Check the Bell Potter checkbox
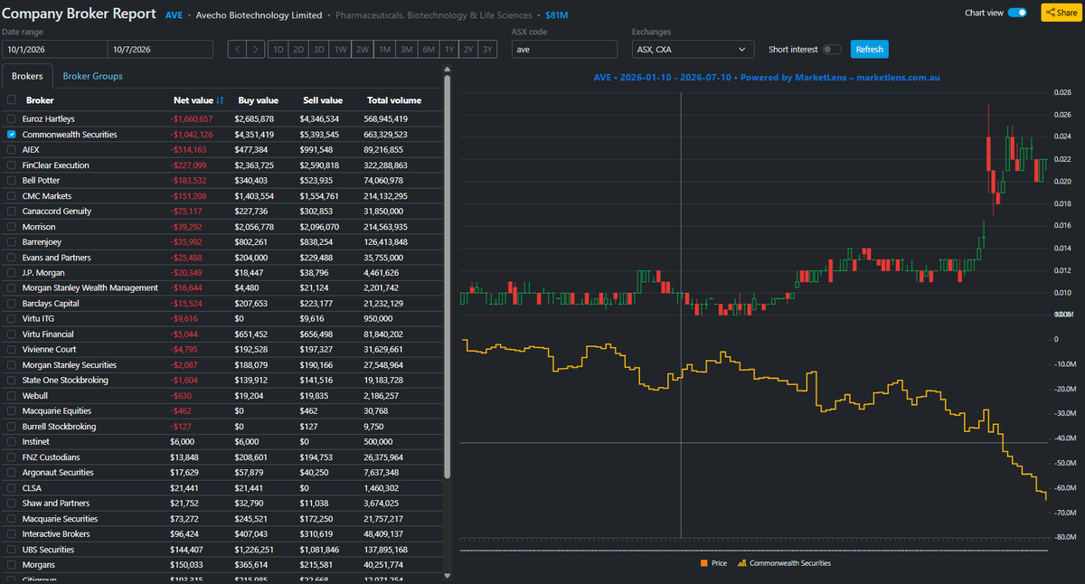1085x584 pixels. (x=11, y=181)
